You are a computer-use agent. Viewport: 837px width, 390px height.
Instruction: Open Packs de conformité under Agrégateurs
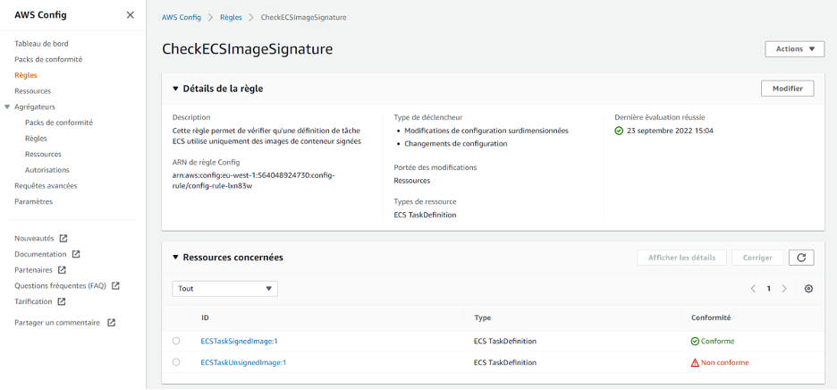coord(59,123)
